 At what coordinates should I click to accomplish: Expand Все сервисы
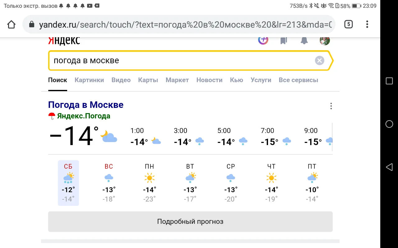tap(298, 80)
